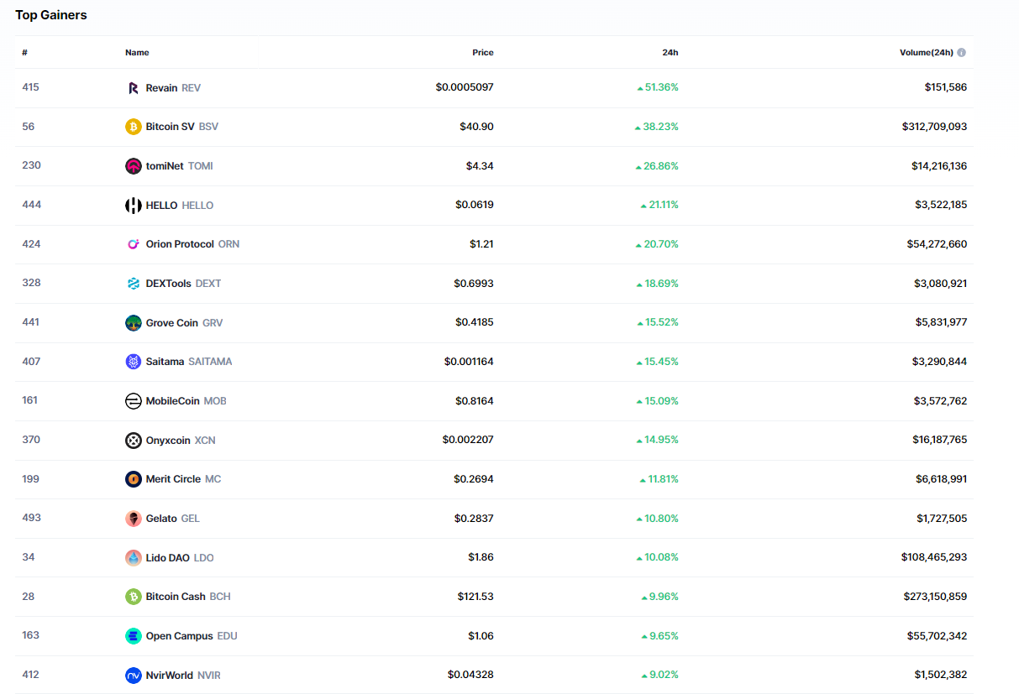Click the Gelato logo icon
The width and height of the screenshot is (1019, 694).
133,519
